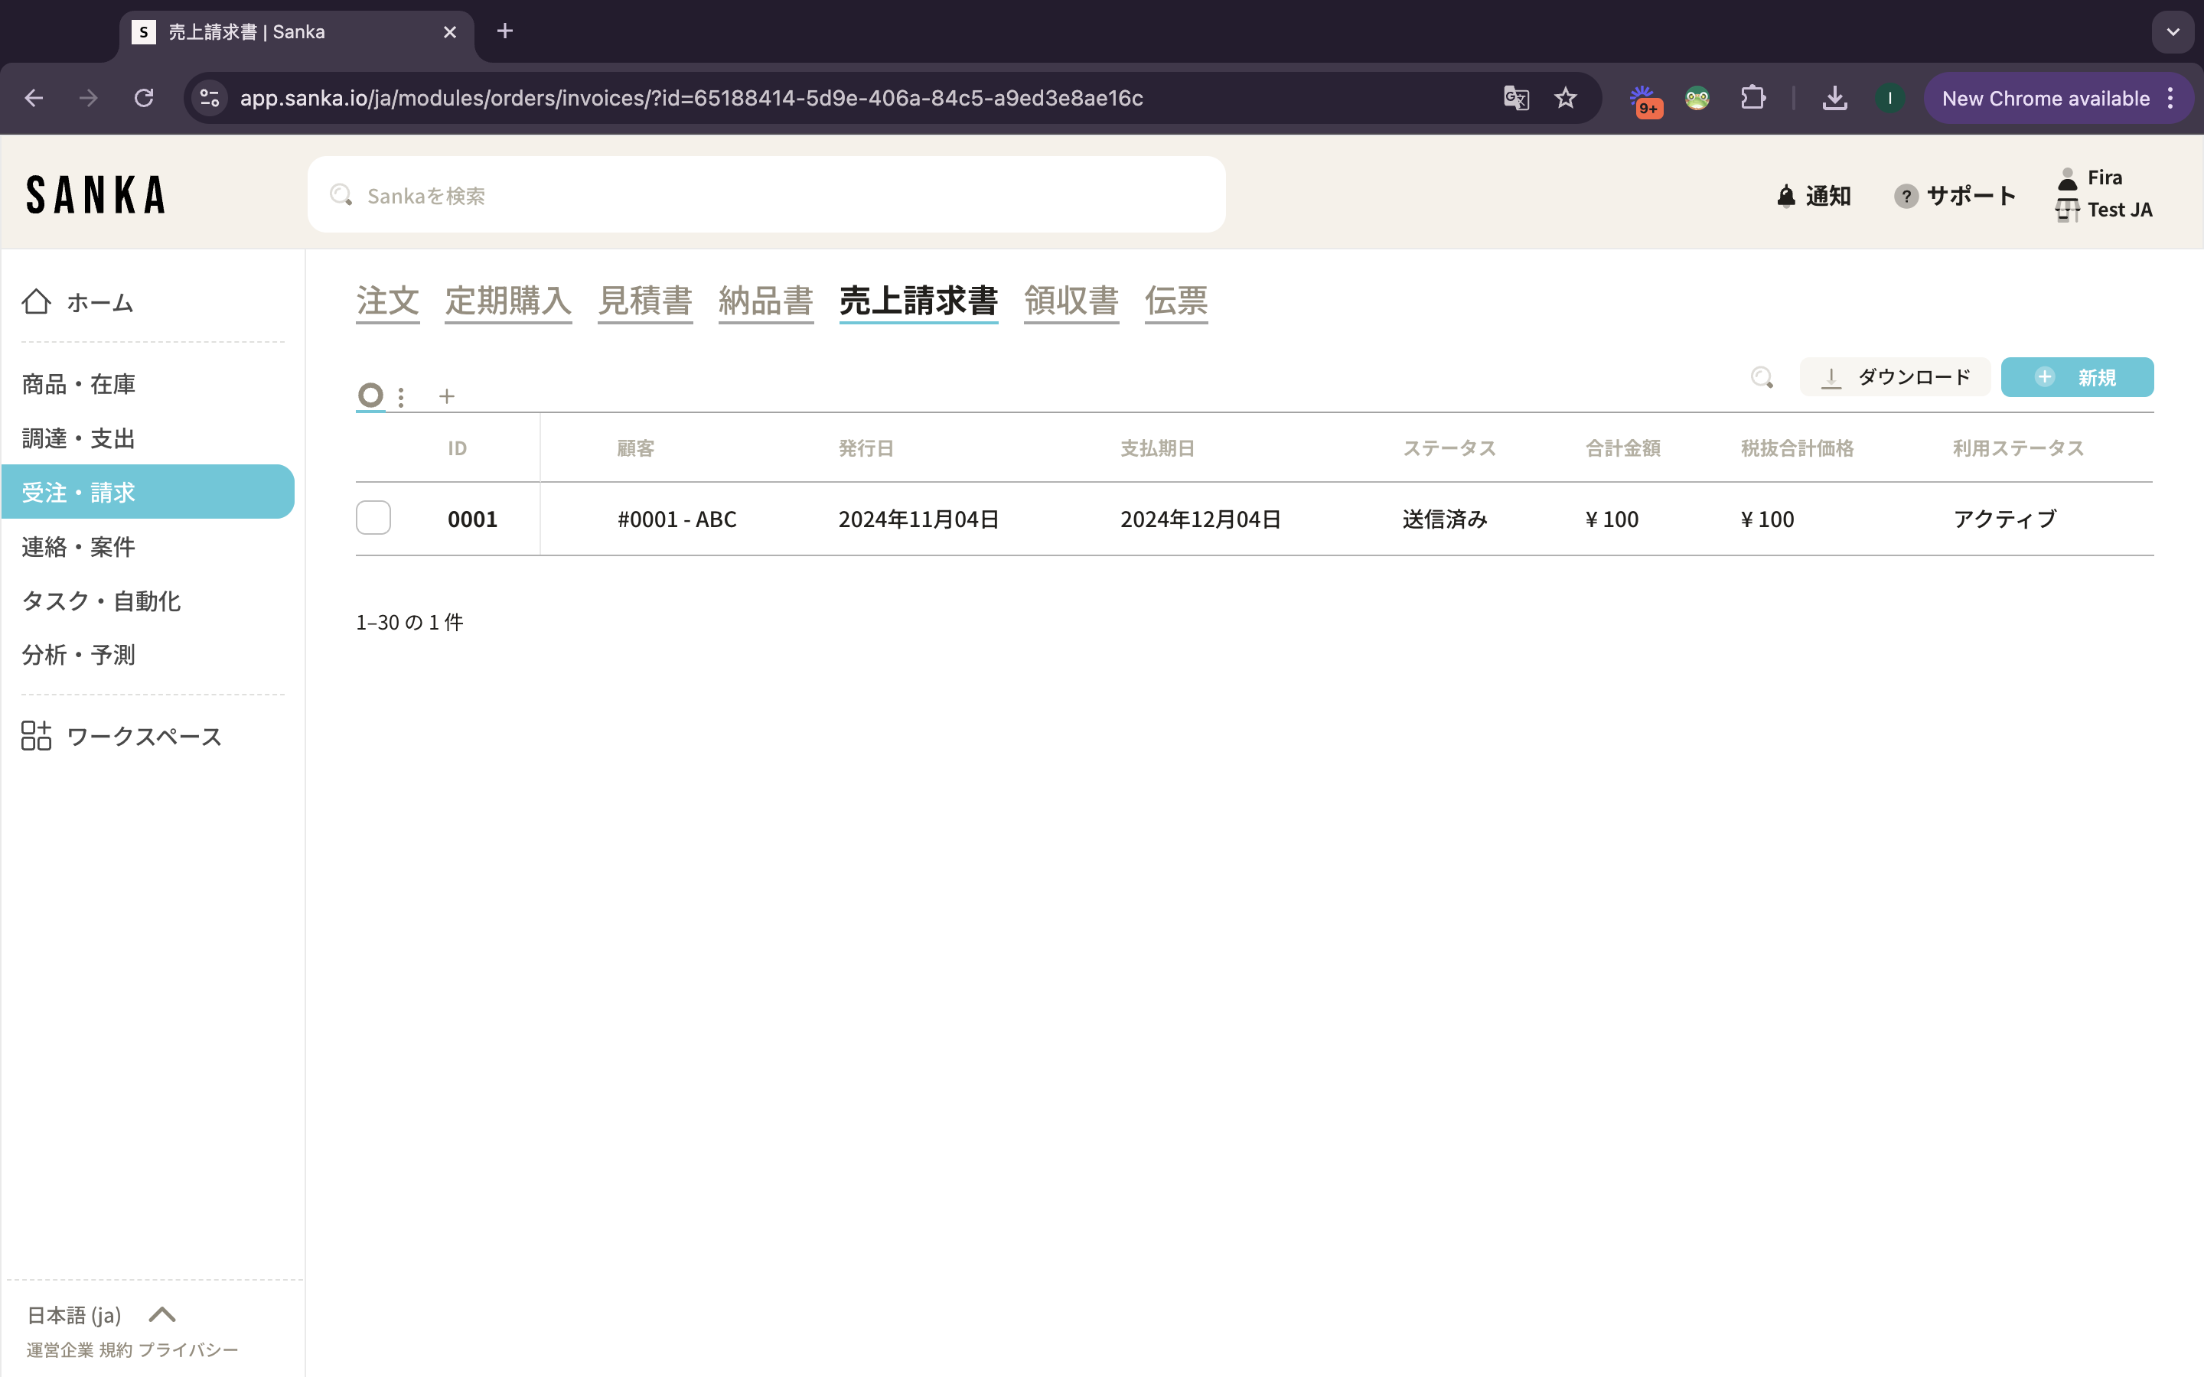Open the support question mark icon
2204x1377 pixels.
pyautogui.click(x=1906, y=196)
